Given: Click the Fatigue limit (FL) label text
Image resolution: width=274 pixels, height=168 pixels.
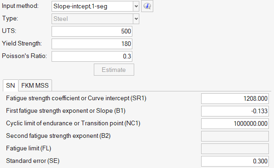Looking at the screenshot, I should click(x=28, y=149).
